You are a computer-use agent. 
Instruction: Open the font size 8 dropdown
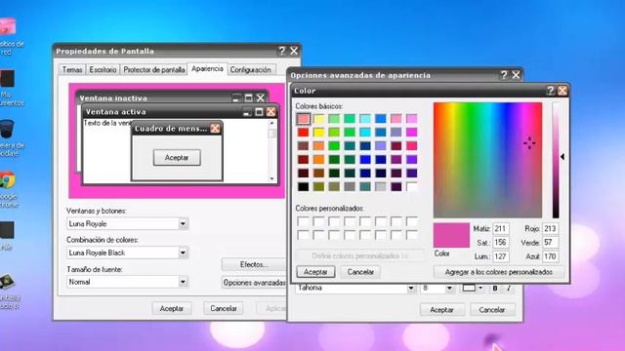coord(449,289)
